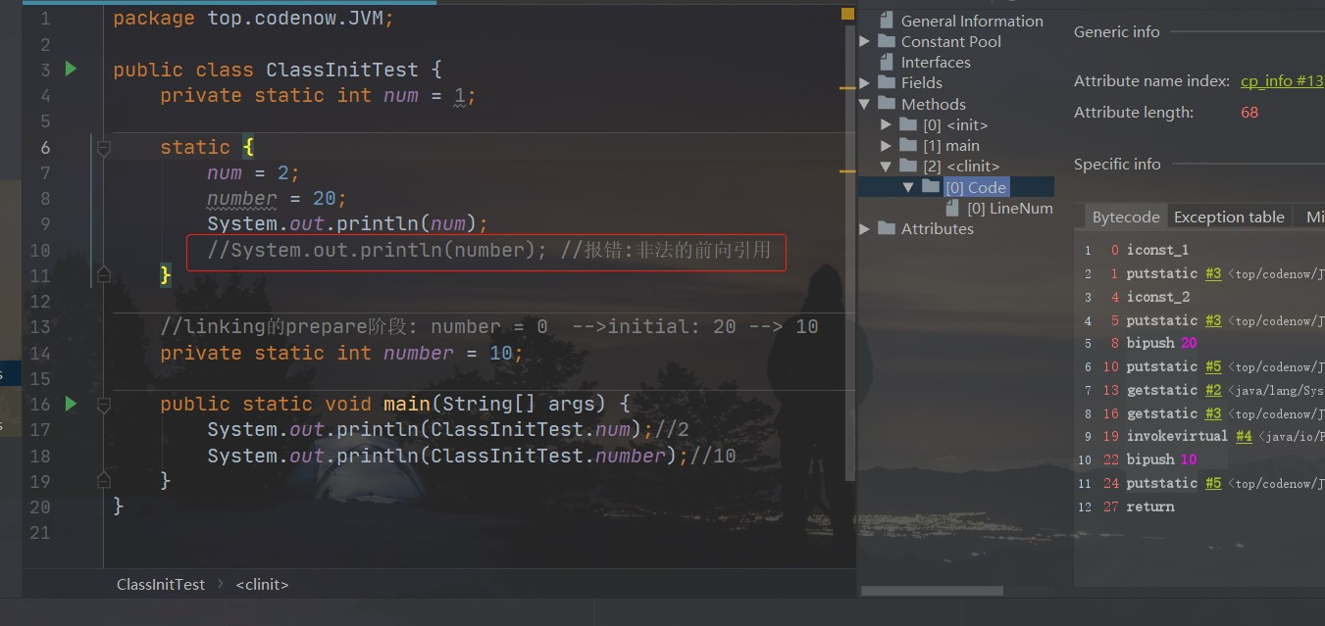Click Constant Pool folder icon
The width and height of the screenshot is (1325, 626).
[x=887, y=41]
